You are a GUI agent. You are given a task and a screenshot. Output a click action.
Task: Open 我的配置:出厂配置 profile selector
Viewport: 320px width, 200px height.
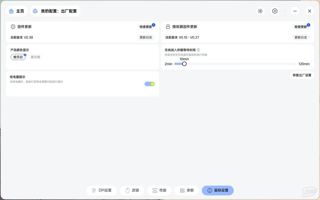tap(55, 11)
